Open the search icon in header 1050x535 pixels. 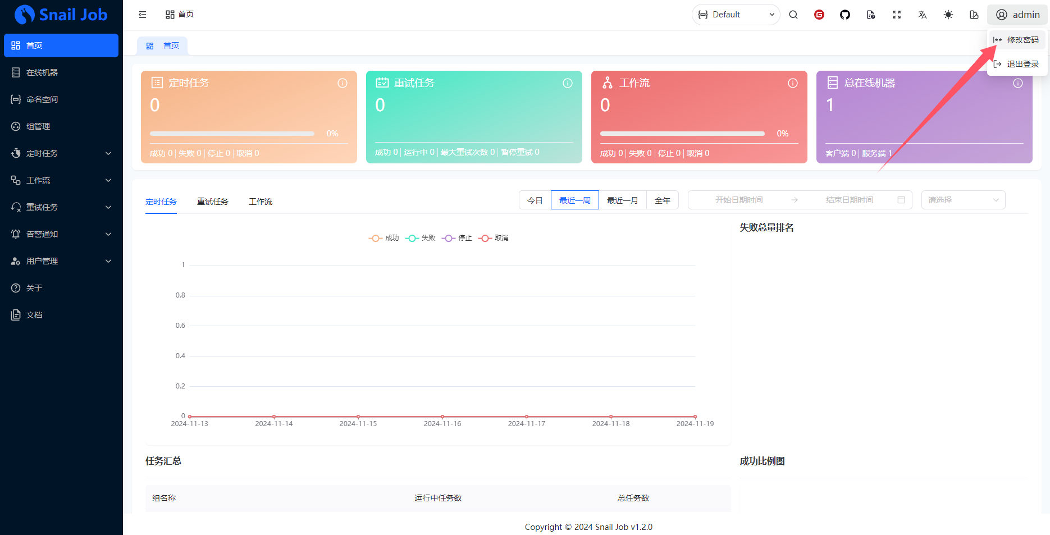pyautogui.click(x=793, y=15)
